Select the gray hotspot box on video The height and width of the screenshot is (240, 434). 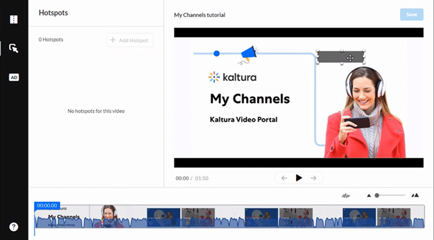(x=334, y=57)
